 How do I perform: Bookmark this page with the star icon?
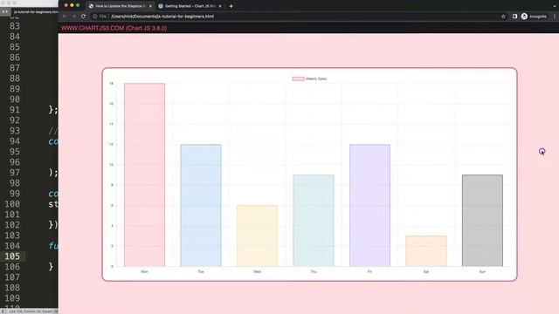[503, 17]
